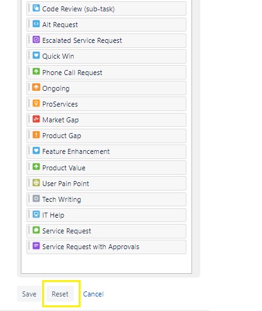Viewport: 262px width, 311px height.
Task: Select the 'Quick Win' label
Action: click(58, 56)
